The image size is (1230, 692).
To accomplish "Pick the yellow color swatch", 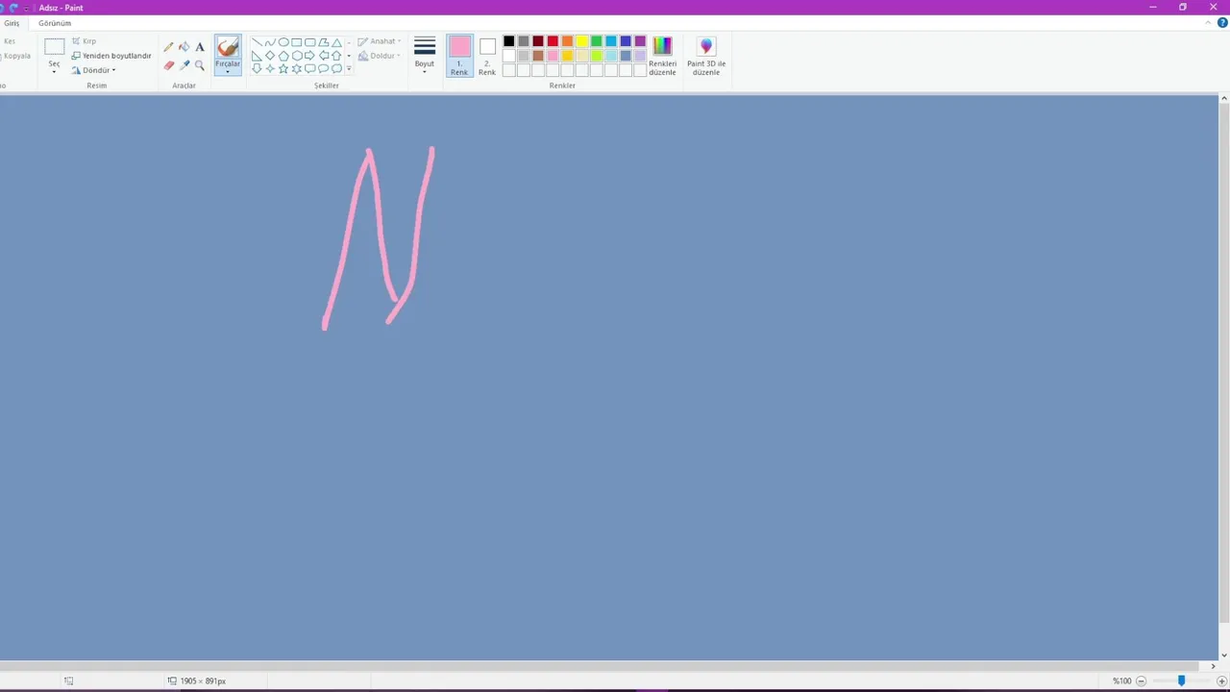I will click(581, 40).
